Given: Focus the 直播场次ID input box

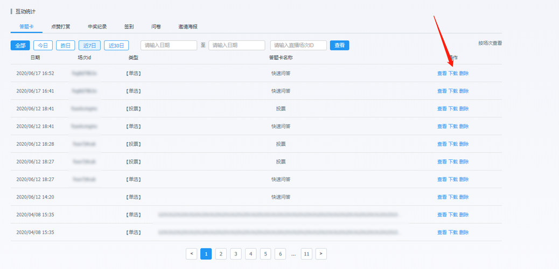Looking at the screenshot, I should pyautogui.click(x=298, y=46).
